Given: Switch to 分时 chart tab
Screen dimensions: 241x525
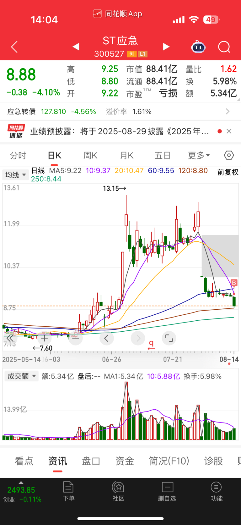Looking at the screenshot, I should pos(18,155).
